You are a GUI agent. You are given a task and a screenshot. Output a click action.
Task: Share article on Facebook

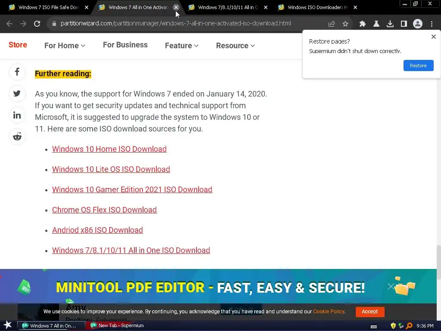click(x=17, y=72)
